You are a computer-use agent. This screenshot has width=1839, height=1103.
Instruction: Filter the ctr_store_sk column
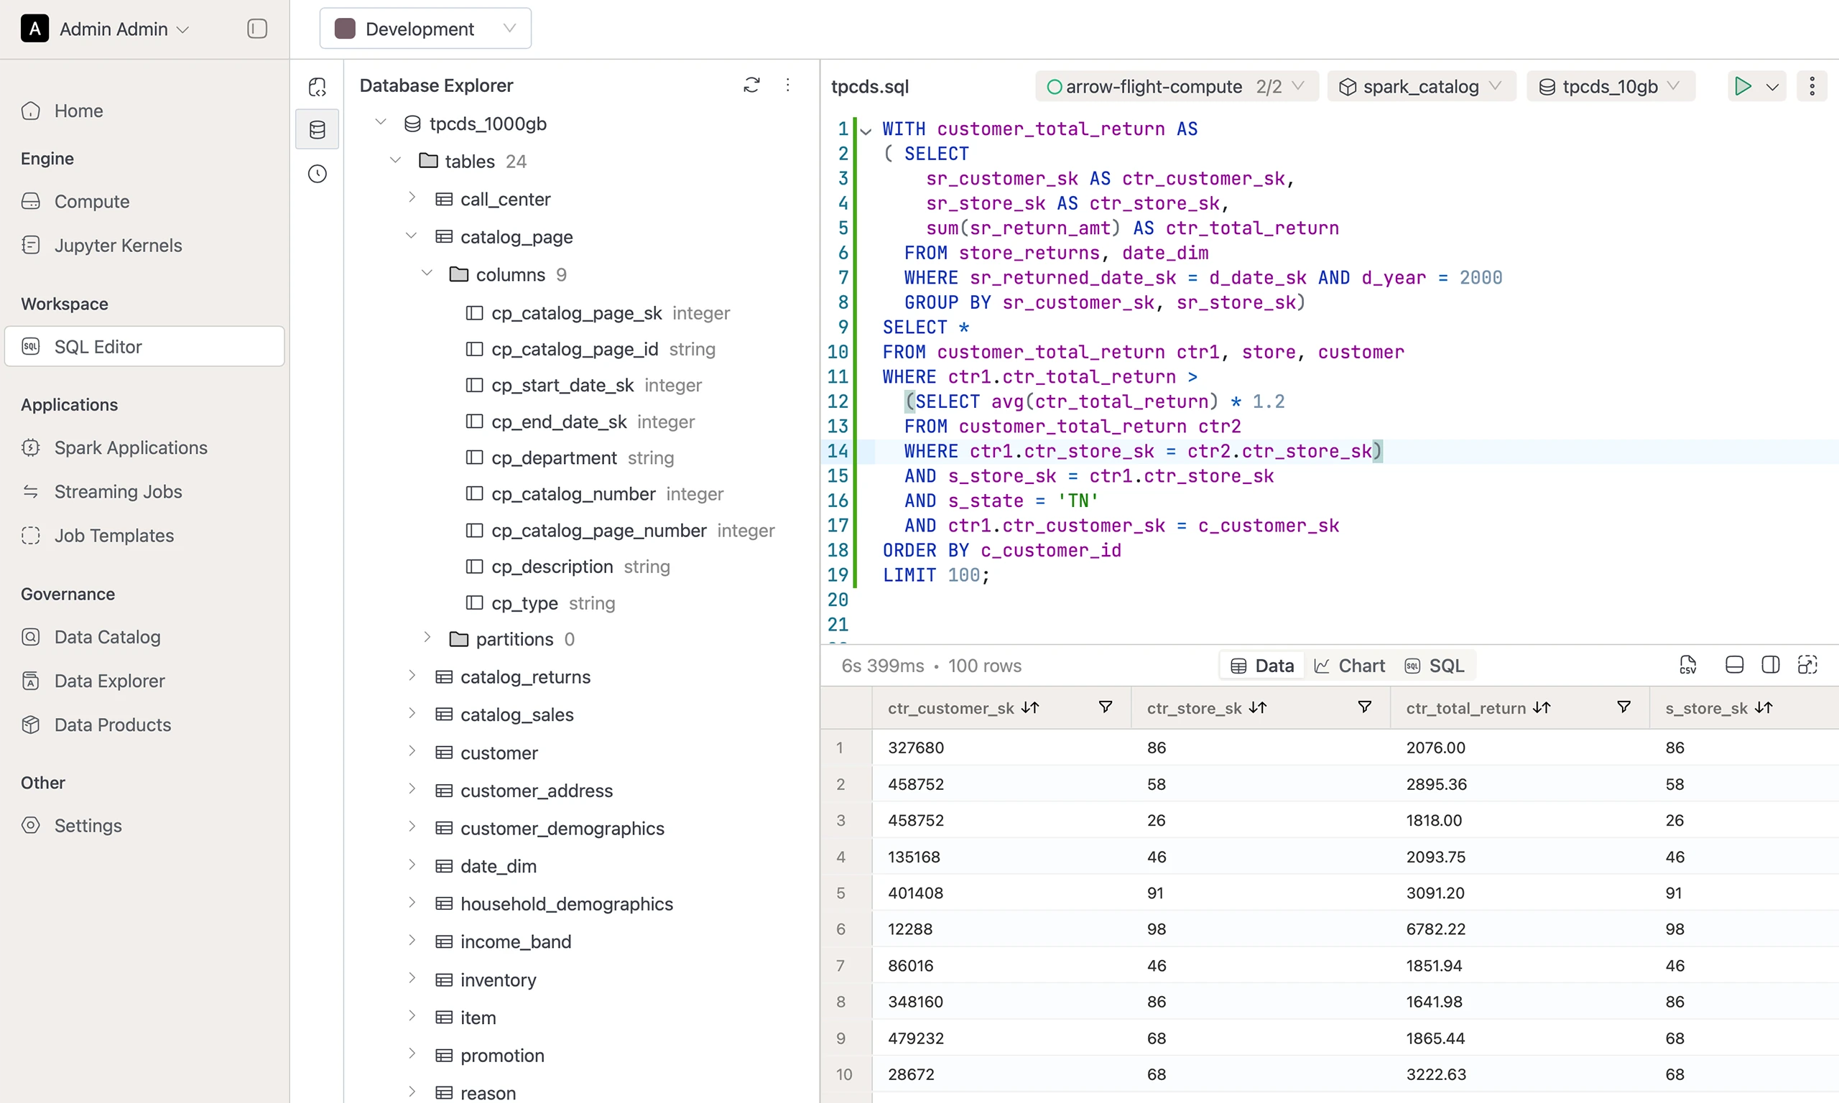(1365, 707)
